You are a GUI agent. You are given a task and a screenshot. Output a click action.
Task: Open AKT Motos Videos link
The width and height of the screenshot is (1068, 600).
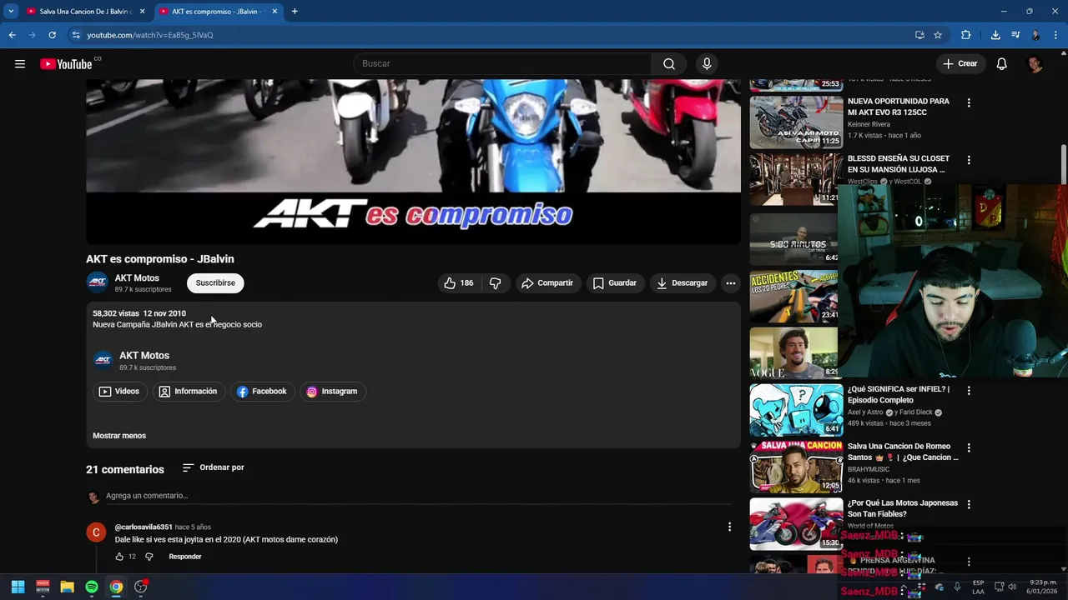tap(119, 392)
